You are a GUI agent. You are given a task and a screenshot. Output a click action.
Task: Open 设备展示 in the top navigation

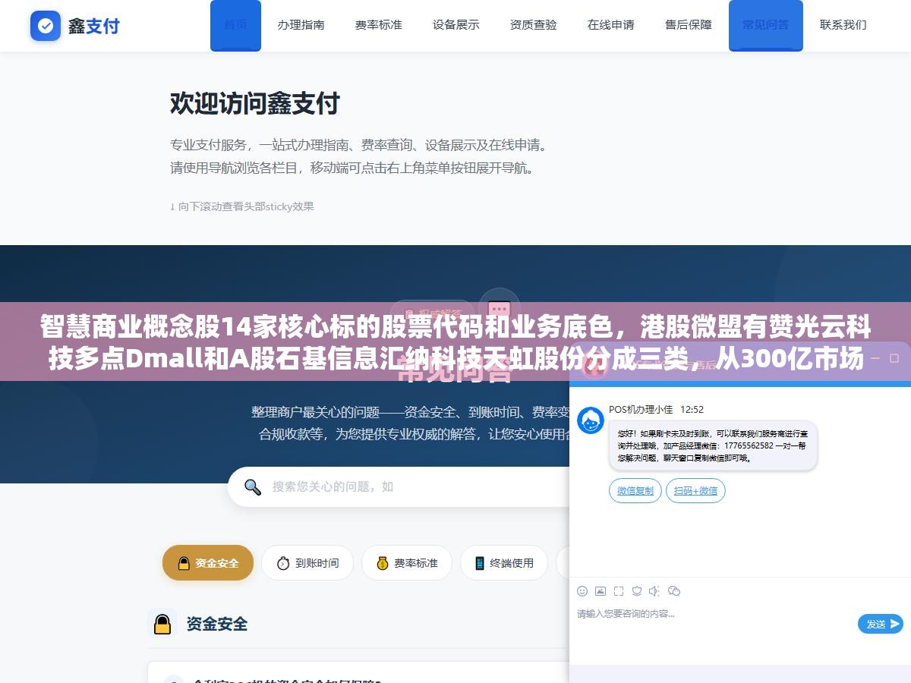point(456,25)
